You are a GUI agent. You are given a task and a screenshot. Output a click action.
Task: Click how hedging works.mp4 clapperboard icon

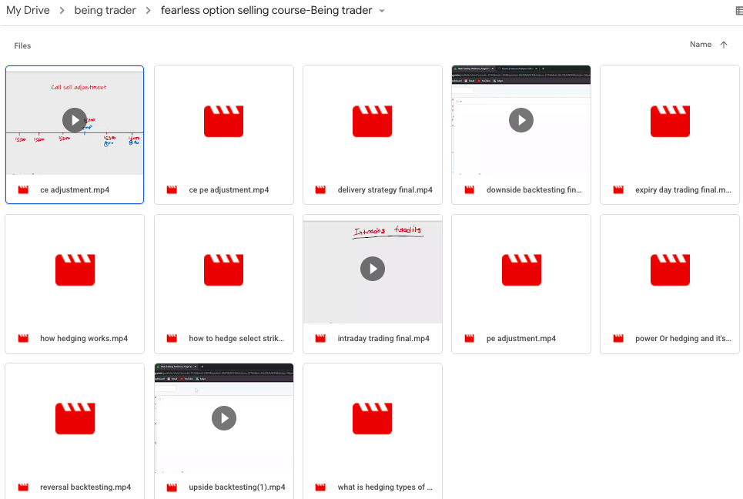75,270
